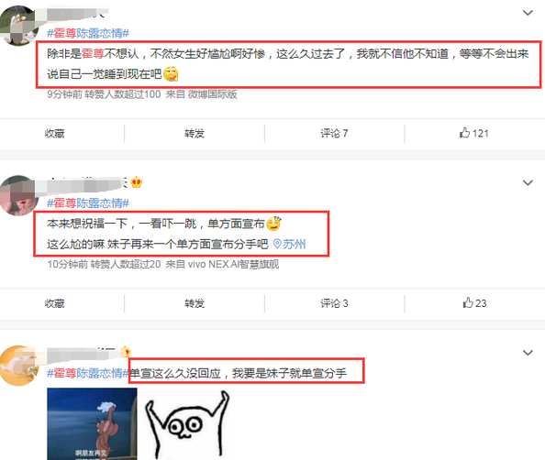545x460 pixels.
Task: Expand the second post's chevron menu
Action: point(528,182)
